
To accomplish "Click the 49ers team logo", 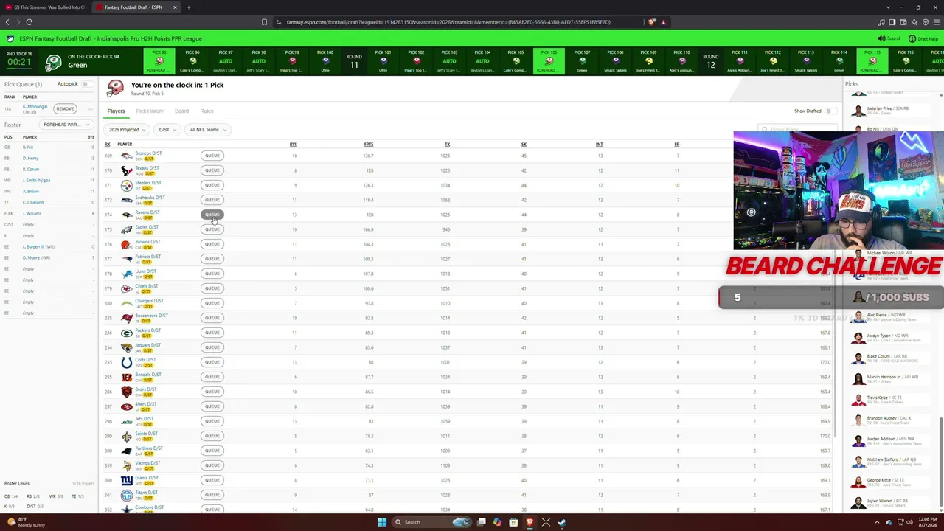I will click(127, 406).
